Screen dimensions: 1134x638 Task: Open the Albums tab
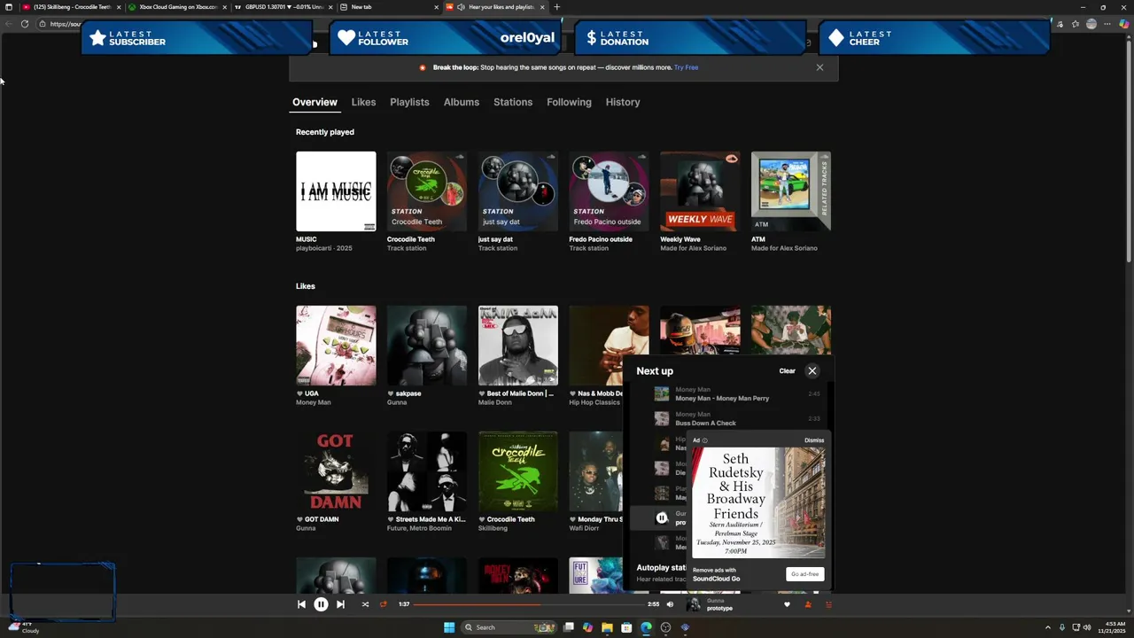tap(462, 102)
